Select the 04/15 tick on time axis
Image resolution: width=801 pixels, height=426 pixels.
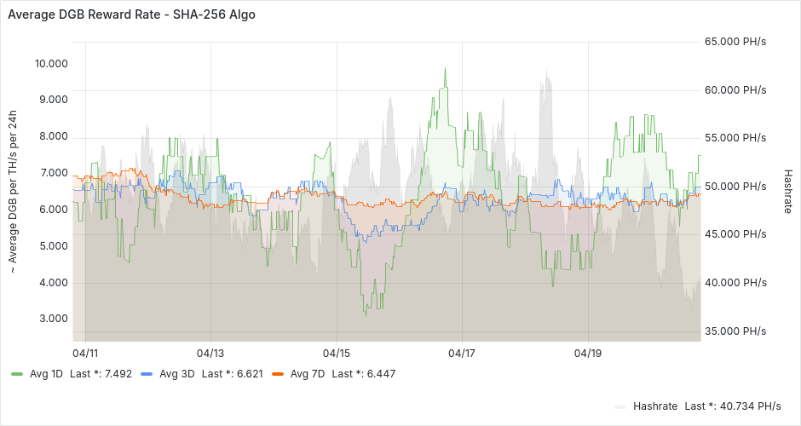pos(337,353)
